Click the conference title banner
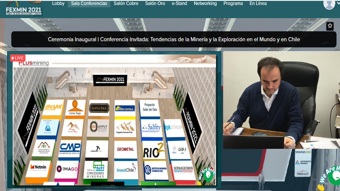The width and height of the screenshot is (340, 191). (x=174, y=39)
